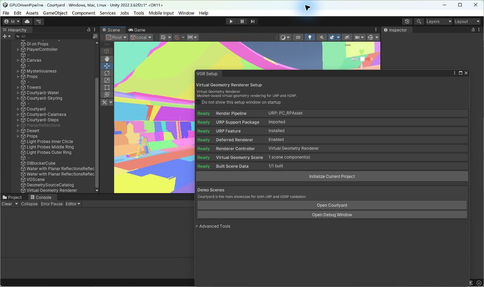The height and width of the screenshot is (287, 484).
Task: Open the GameObject menu
Action: click(x=55, y=13)
